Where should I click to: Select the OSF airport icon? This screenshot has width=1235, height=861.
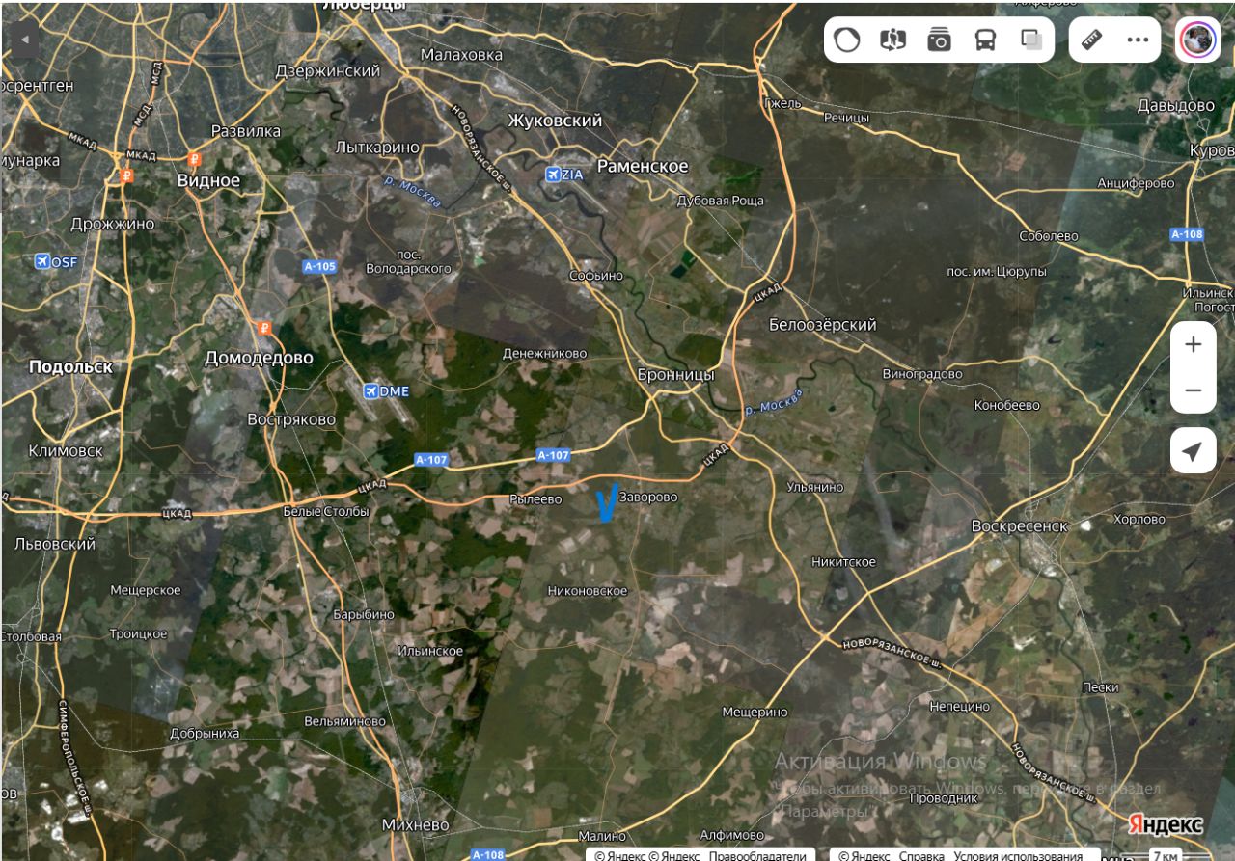tap(41, 261)
